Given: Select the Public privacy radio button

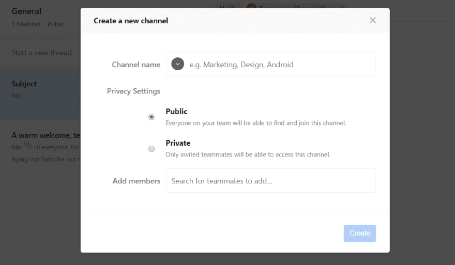Looking at the screenshot, I should point(151,117).
